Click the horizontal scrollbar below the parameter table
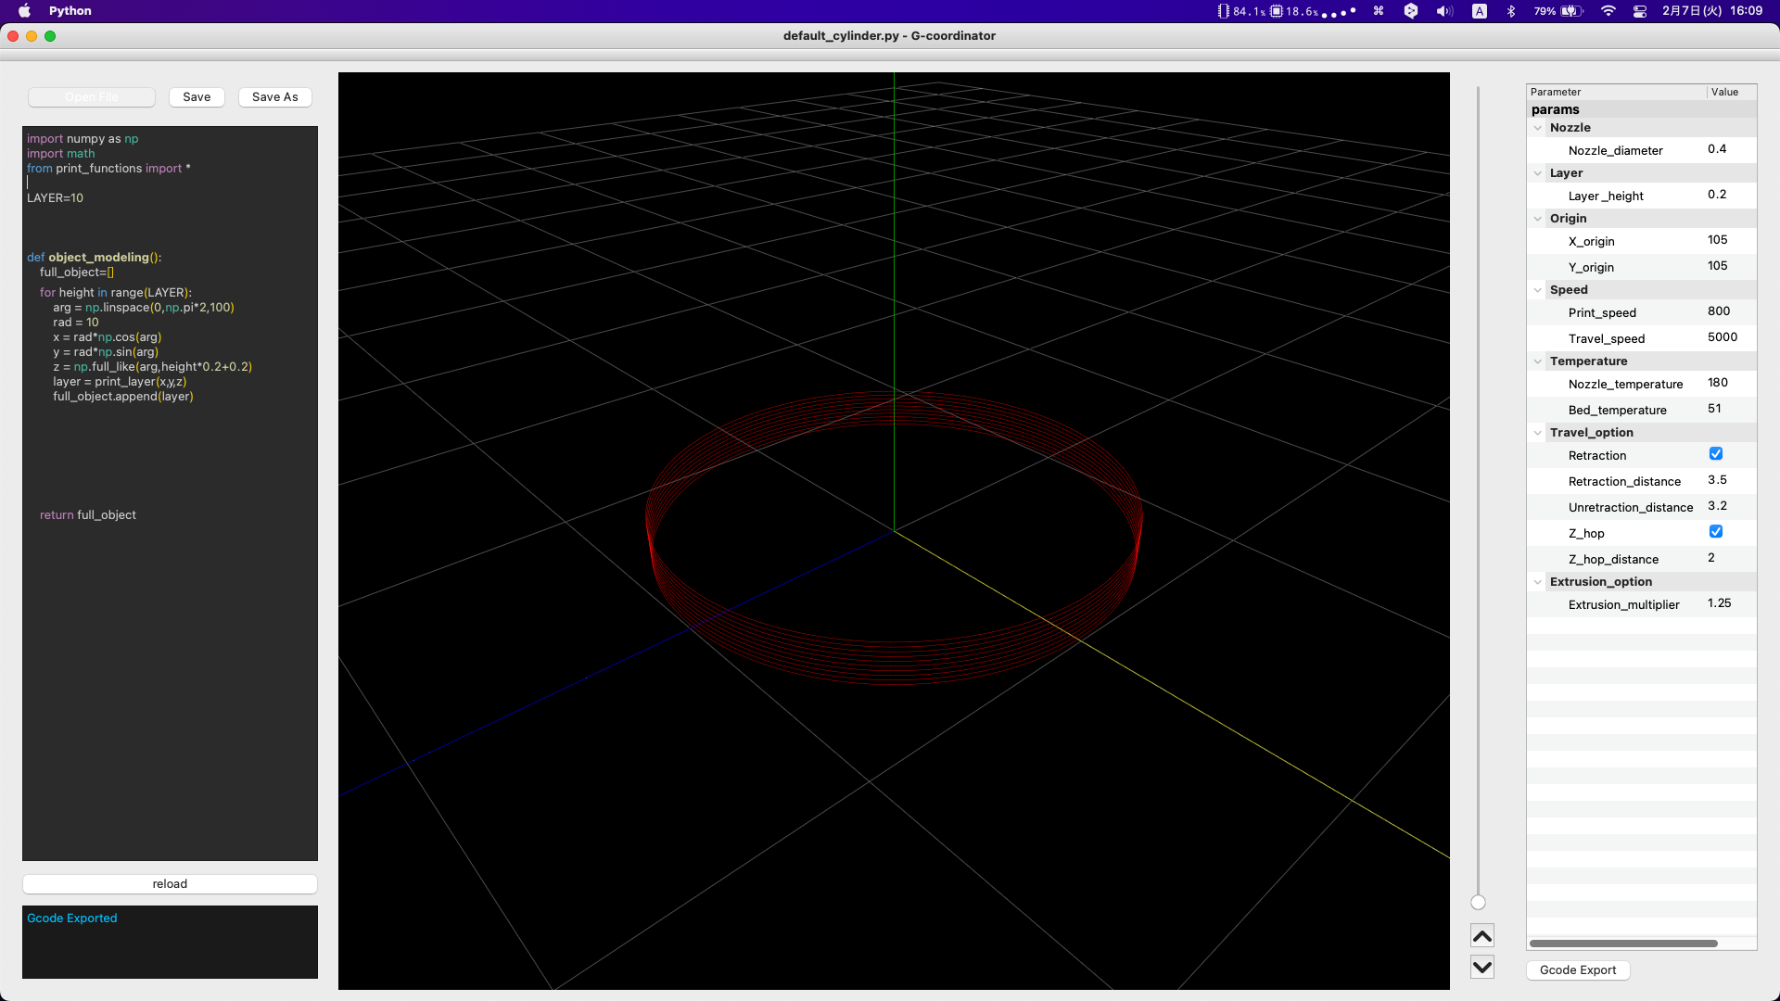1780x1001 pixels. click(x=1622, y=943)
